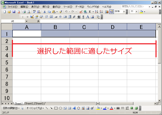This screenshot has width=162, height=115.
Task: Click the AutoSum sigma icon
Action: (x=90, y=12)
